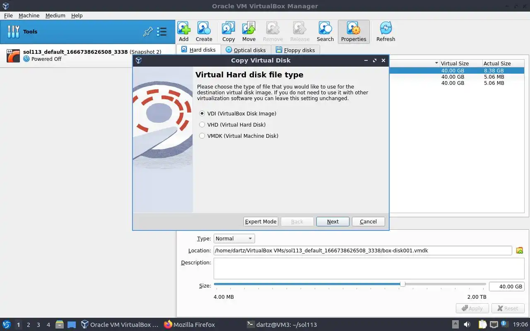Image resolution: width=530 pixels, height=331 pixels.
Task: Click the Location path input field
Action: [363, 250]
